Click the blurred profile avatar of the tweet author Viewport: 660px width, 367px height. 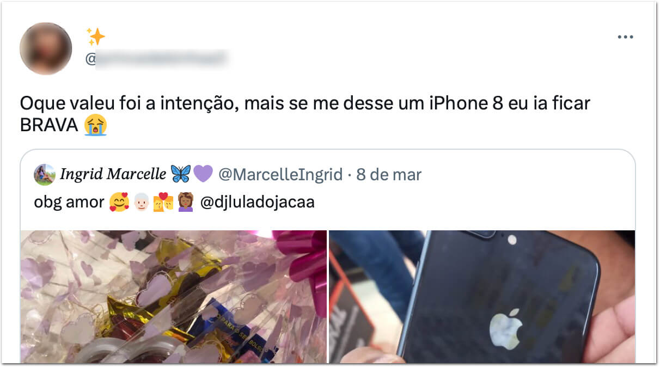point(46,48)
